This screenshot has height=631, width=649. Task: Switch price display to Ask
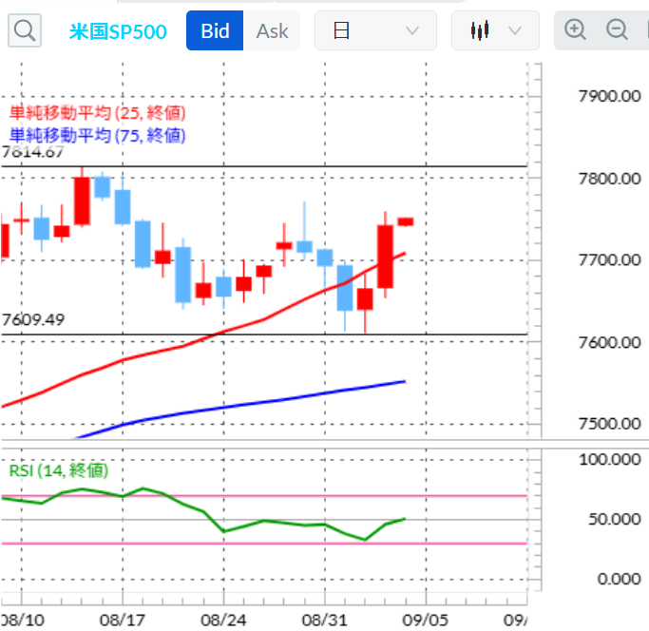pyautogui.click(x=272, y=30)
